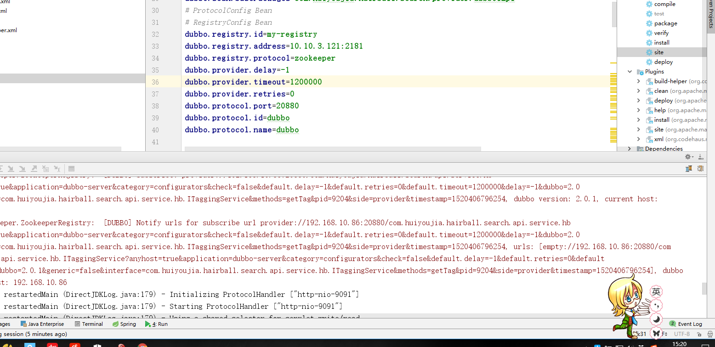Click the dubbo.registry.id=my-registry line

(x=251, y=34)
